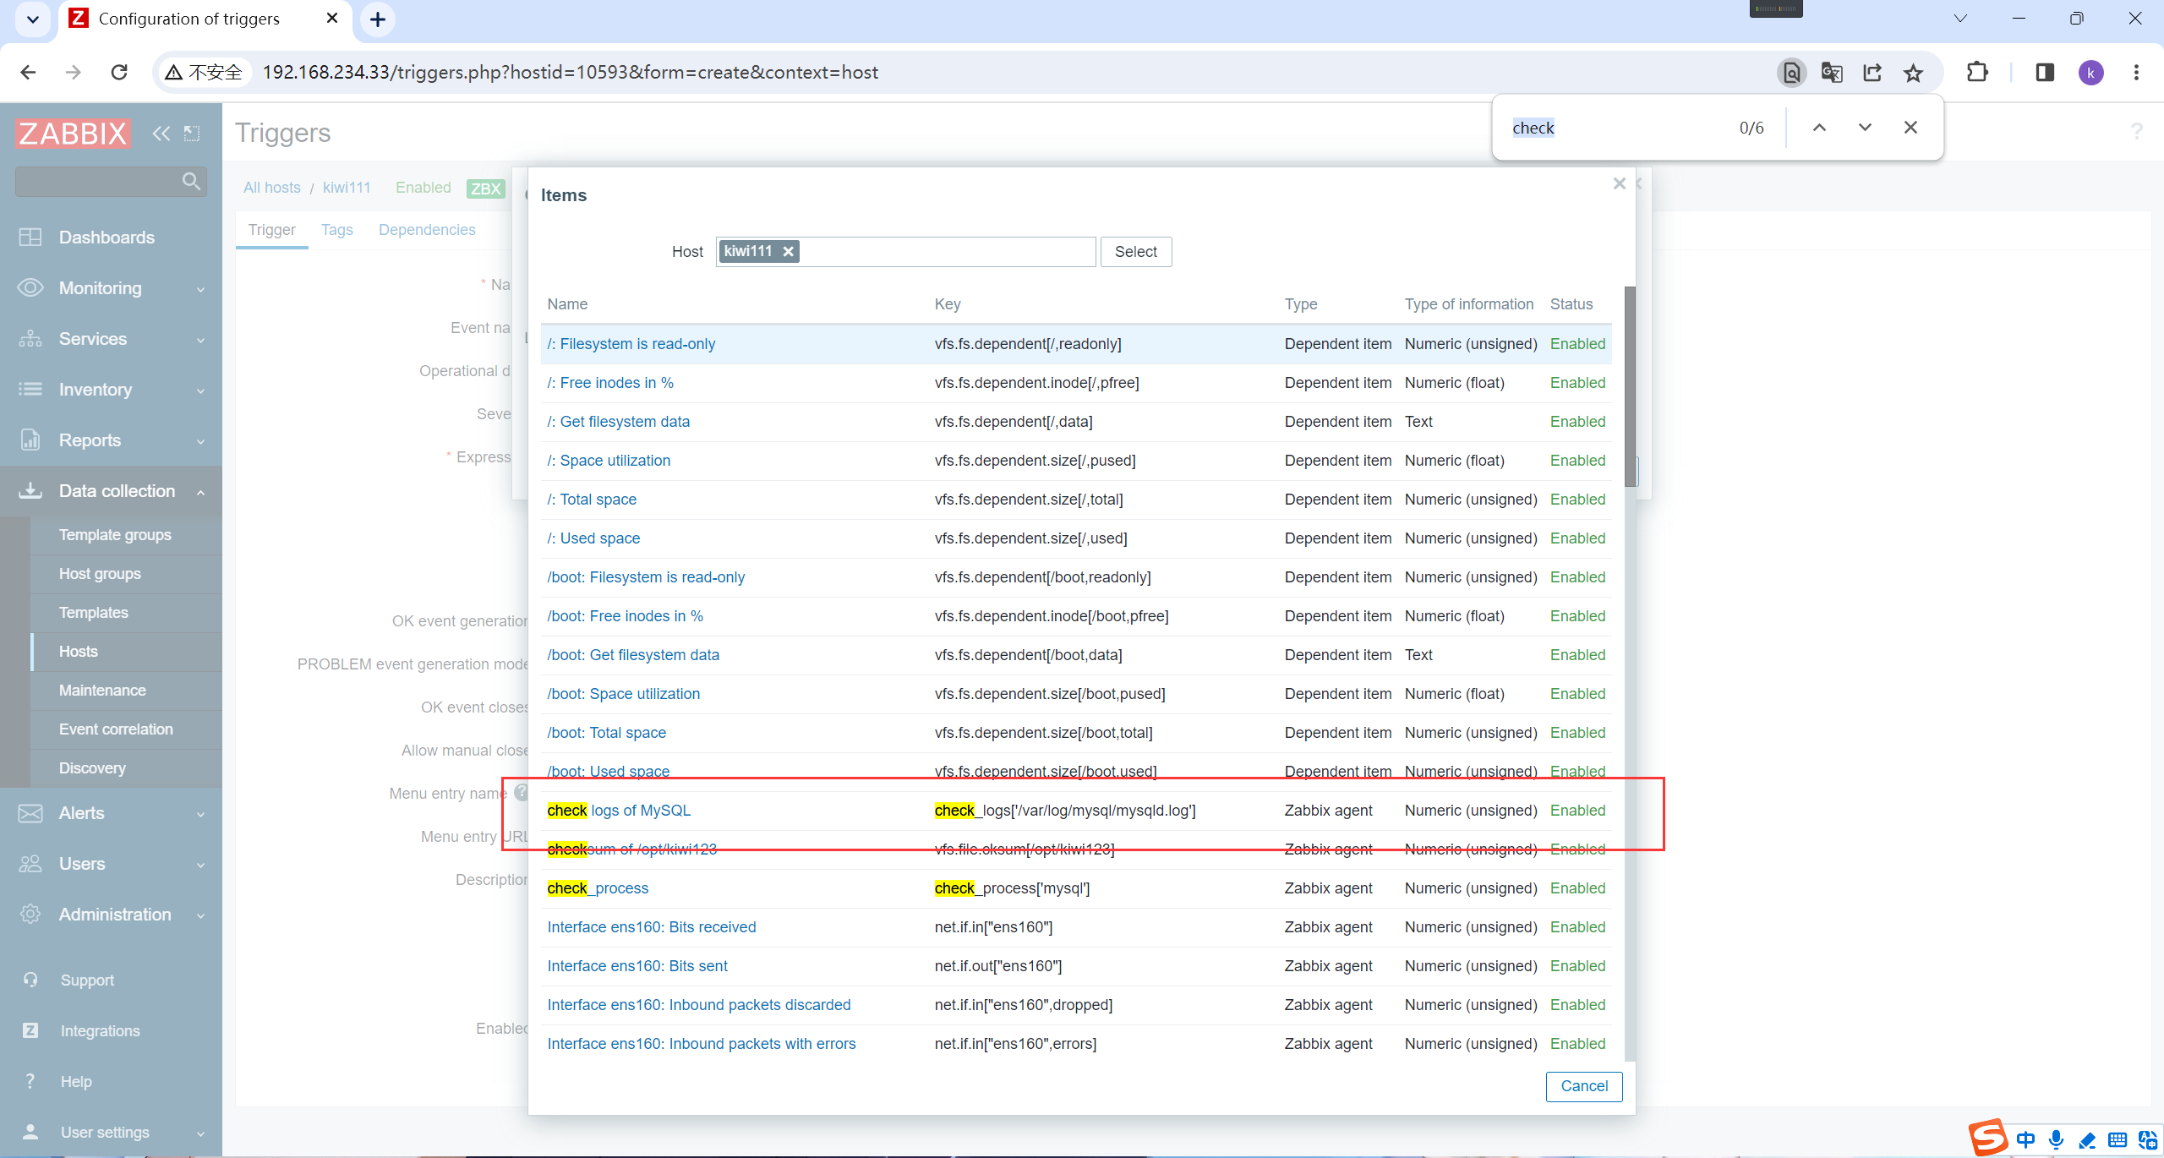Screen dimensions: 2164x1158
Task: Close the browser find bar
Action: [1910, 128]
